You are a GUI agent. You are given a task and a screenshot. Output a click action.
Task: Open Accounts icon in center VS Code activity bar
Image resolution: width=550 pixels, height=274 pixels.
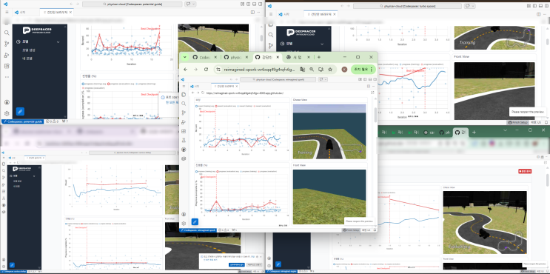(184, 214)
